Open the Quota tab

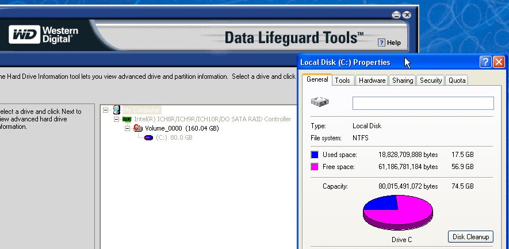point(457,81)
